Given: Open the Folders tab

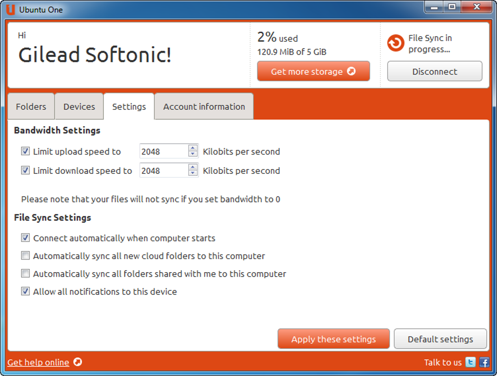Looking at the screenshot, I should pyautogui.click(x=31, y=107).
